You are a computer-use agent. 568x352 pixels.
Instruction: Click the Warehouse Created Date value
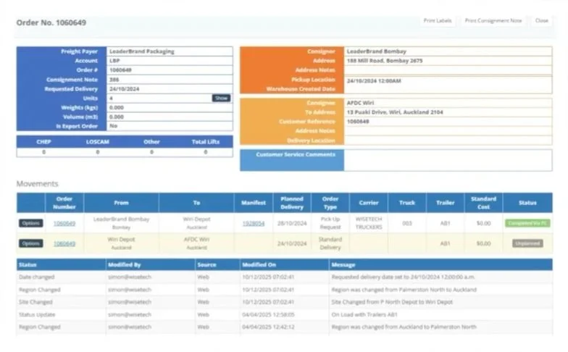tap(374, 81)
